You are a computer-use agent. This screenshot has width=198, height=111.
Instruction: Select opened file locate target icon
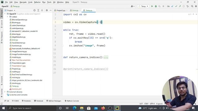pos(34,10)
